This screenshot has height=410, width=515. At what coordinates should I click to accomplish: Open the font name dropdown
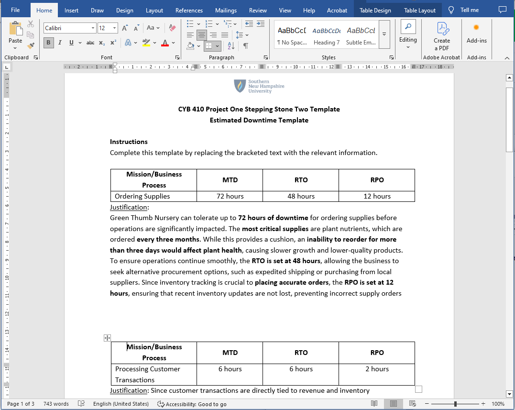point(93,28)
